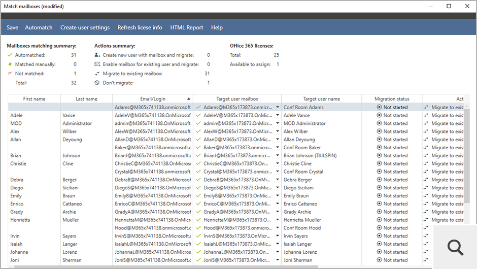Click the green check for Baker target mailbox
Screen dimensions: 477x269
coord(198,147)
